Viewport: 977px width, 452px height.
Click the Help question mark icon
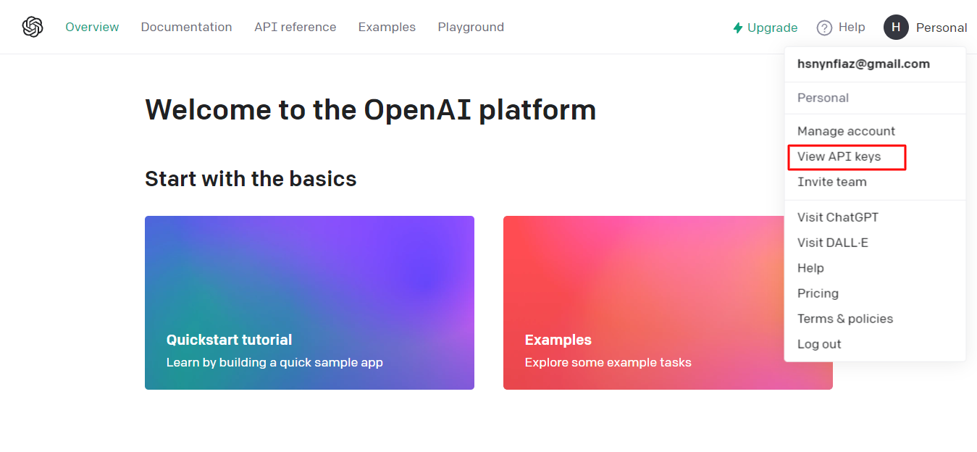click(824, 28)
